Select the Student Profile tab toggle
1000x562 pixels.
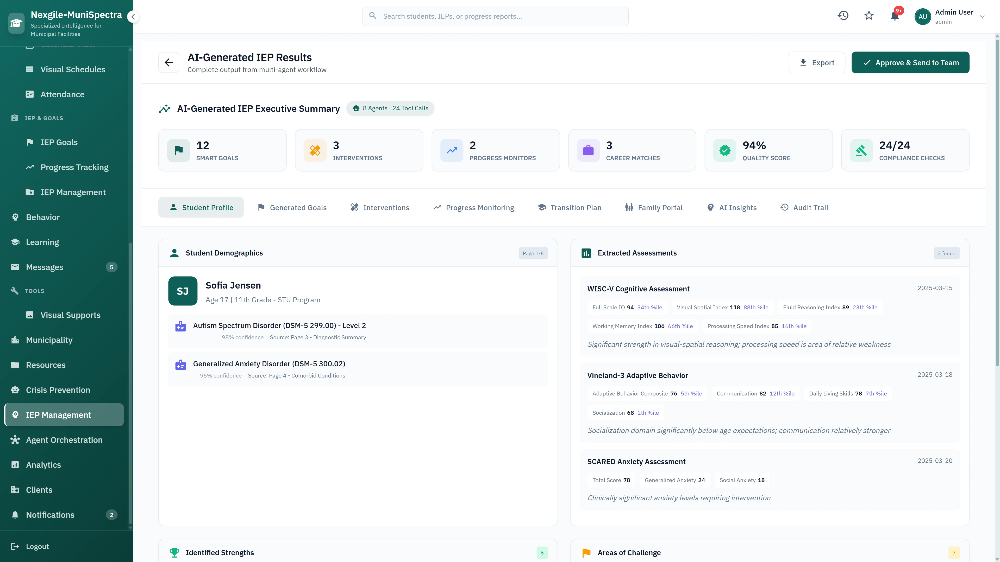click(201, 207)
